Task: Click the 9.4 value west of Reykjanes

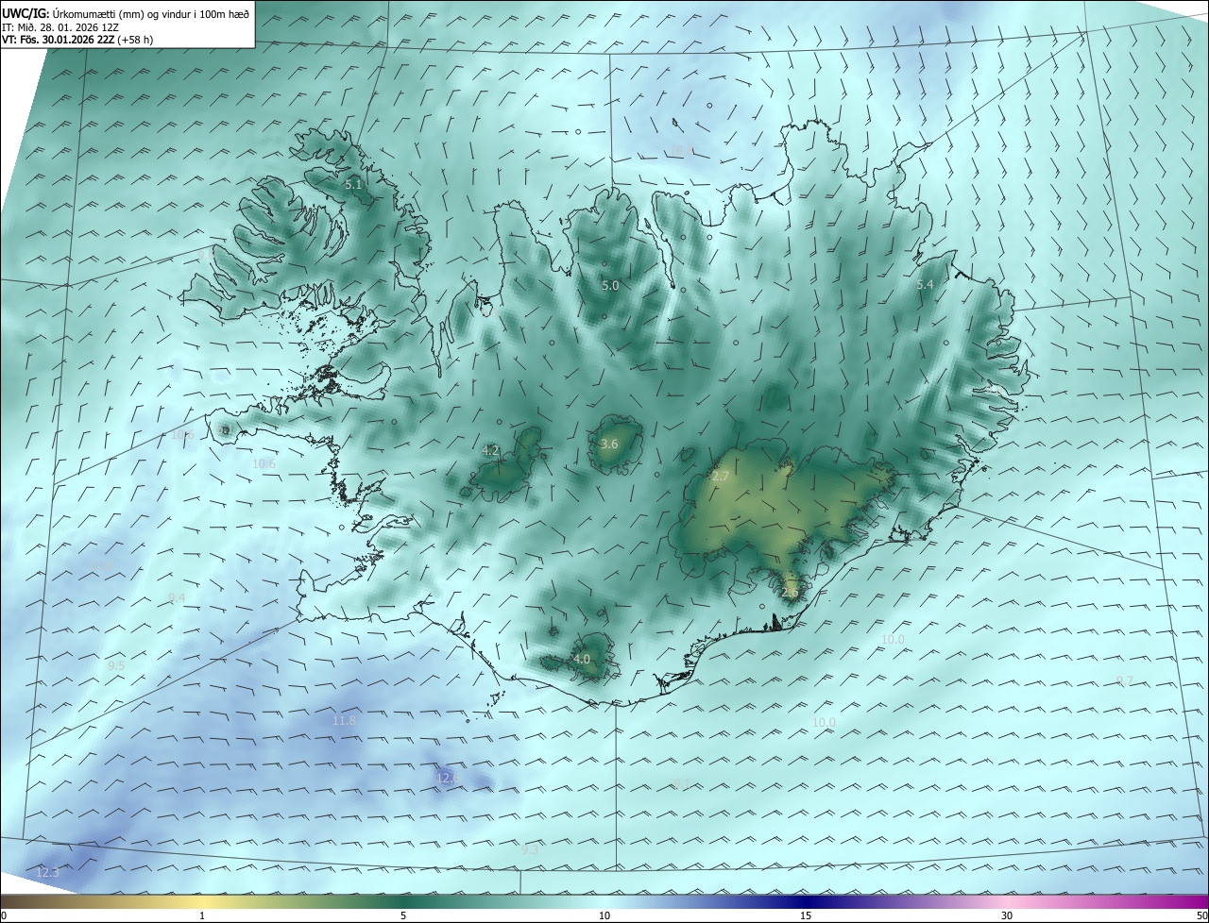Action: click(177, 597)
